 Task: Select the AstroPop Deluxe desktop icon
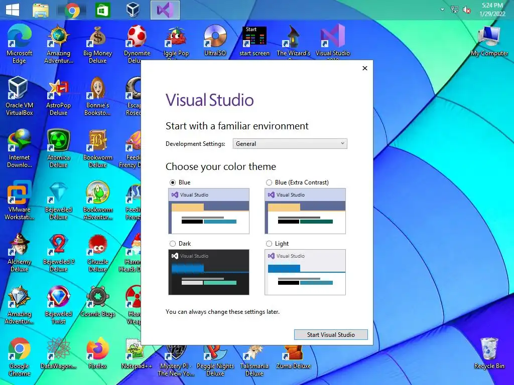pos(58,96)
